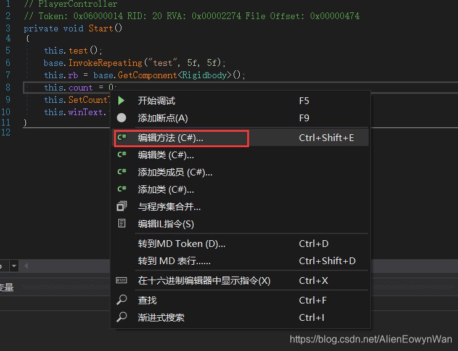This screenshot has width=458, height=351.
Task: Click the Start method name in code
Action: click(x=100, y=28)
